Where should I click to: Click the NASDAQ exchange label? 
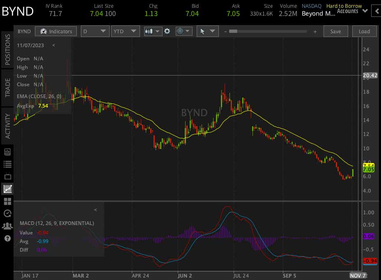[x=312, y=6]
